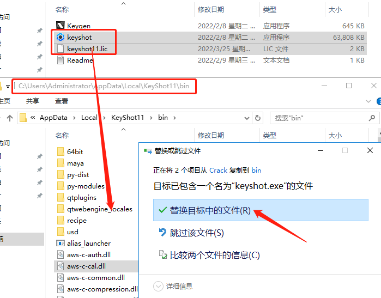
Task: Click KeyShot11 in the address breadcrumb
Action: click(128, 118)
